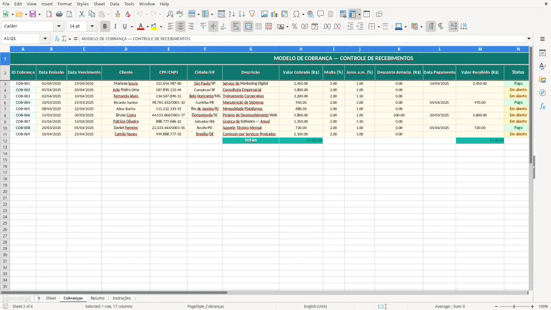Toggle Center Vertically alignment

pos(213,27)
